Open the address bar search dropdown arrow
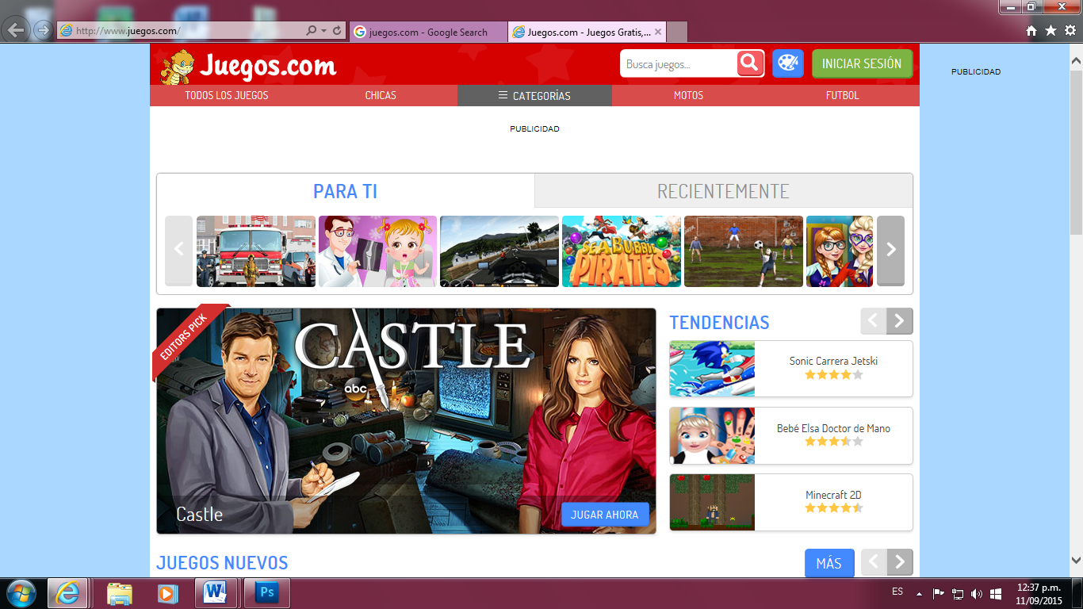This screenshot has width=1083, height=609. 323,31
